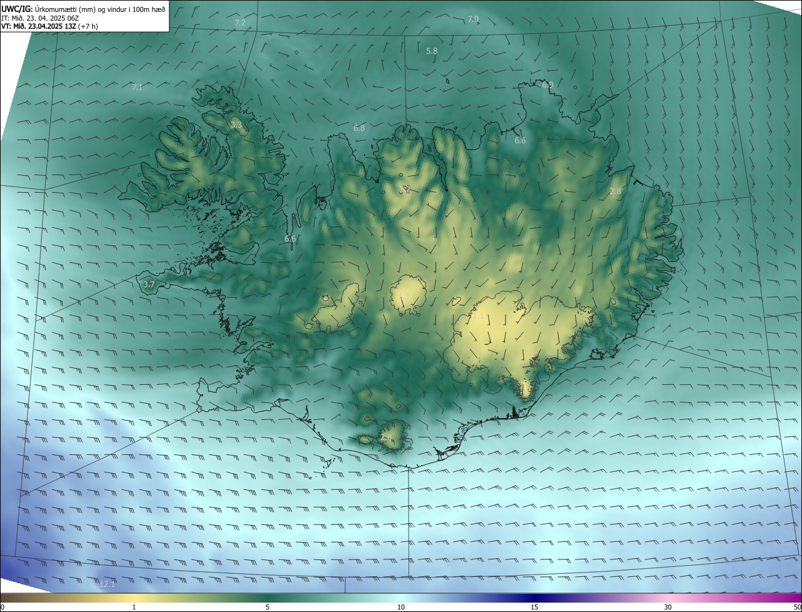Image resolution: width=802 pixels, height=612 pixels.
Task: Click the 0 tick on the color scale
Action: click(x=3, y=607)
